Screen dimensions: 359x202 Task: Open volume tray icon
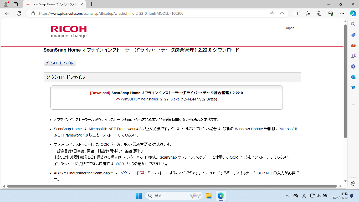319,196
